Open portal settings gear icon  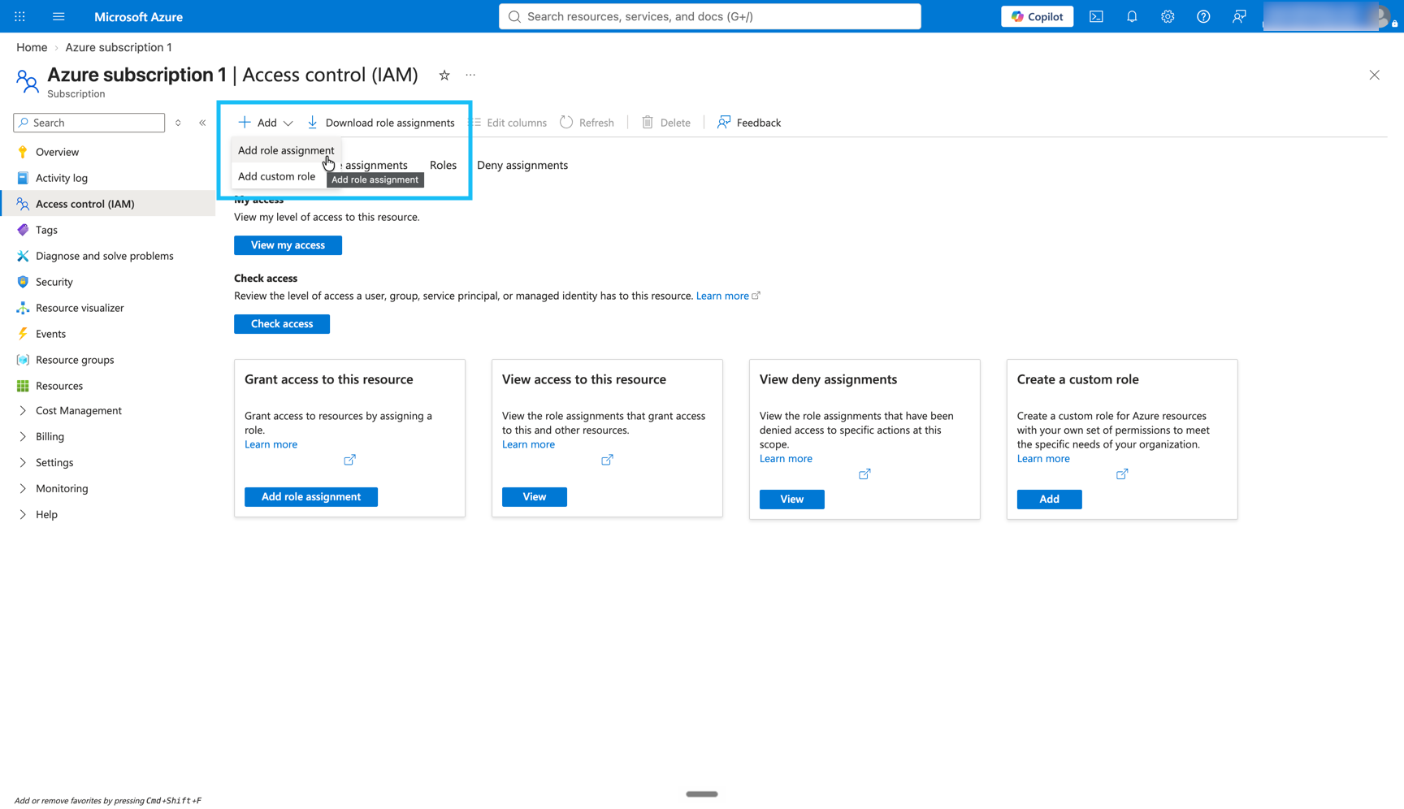pos(1168,16)
